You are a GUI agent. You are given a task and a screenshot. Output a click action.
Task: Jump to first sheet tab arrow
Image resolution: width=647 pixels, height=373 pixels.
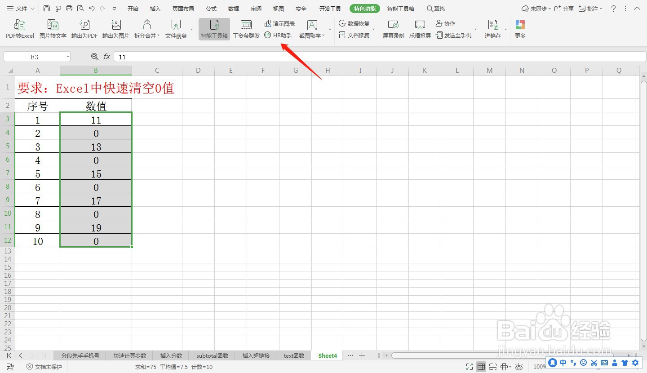click(9, 355)
